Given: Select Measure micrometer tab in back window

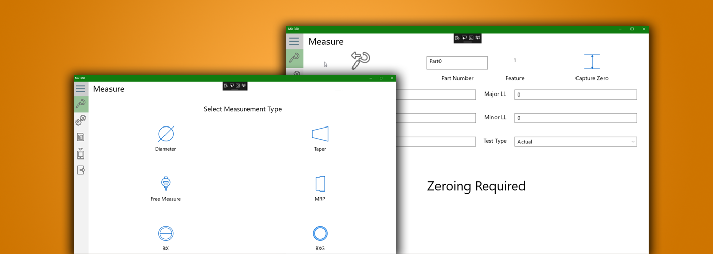Looking at the screenshot, I should [294, 58].
